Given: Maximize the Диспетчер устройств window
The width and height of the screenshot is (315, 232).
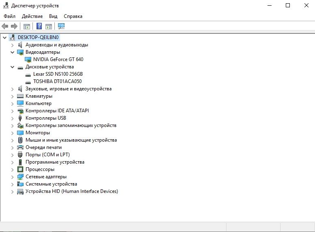Looking at the screenshot, I should (288, 5).
